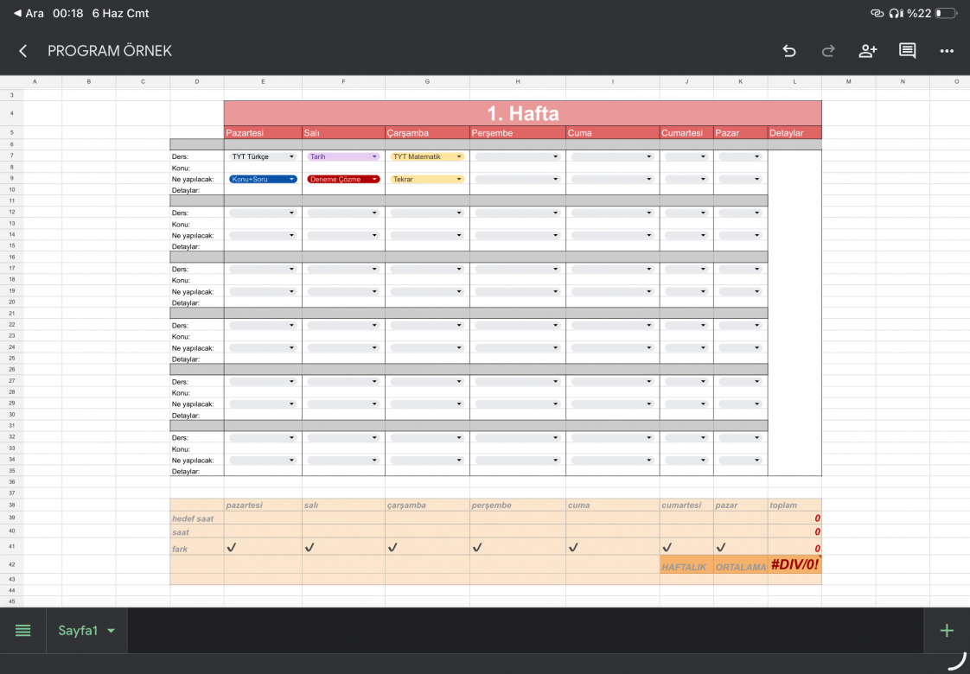The width and height of the screenshot is (970, 674).
Task: Undo the last action
Action: click(788, 51)
